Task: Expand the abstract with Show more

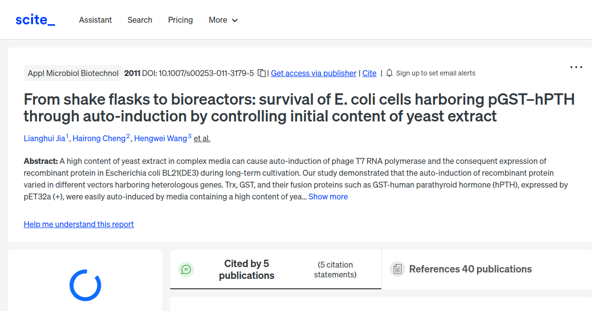Action: 328,196
